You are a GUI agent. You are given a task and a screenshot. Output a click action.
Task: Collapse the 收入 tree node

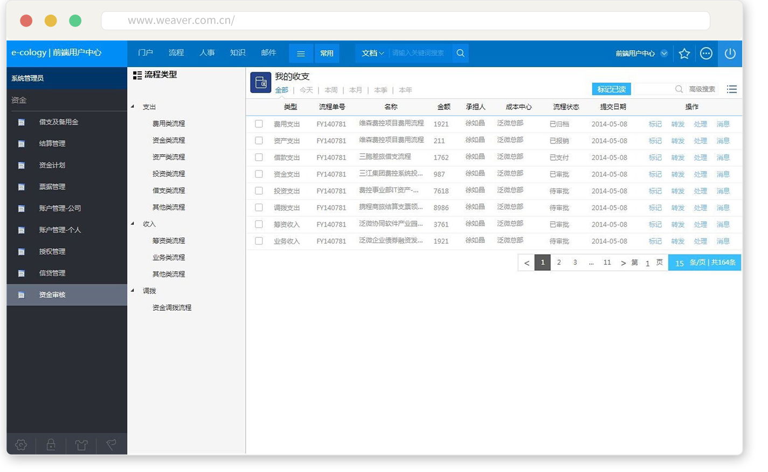click(133, 223)
